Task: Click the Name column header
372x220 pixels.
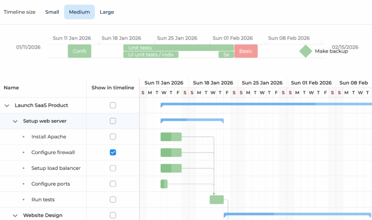Action: (x=12, y=88)
